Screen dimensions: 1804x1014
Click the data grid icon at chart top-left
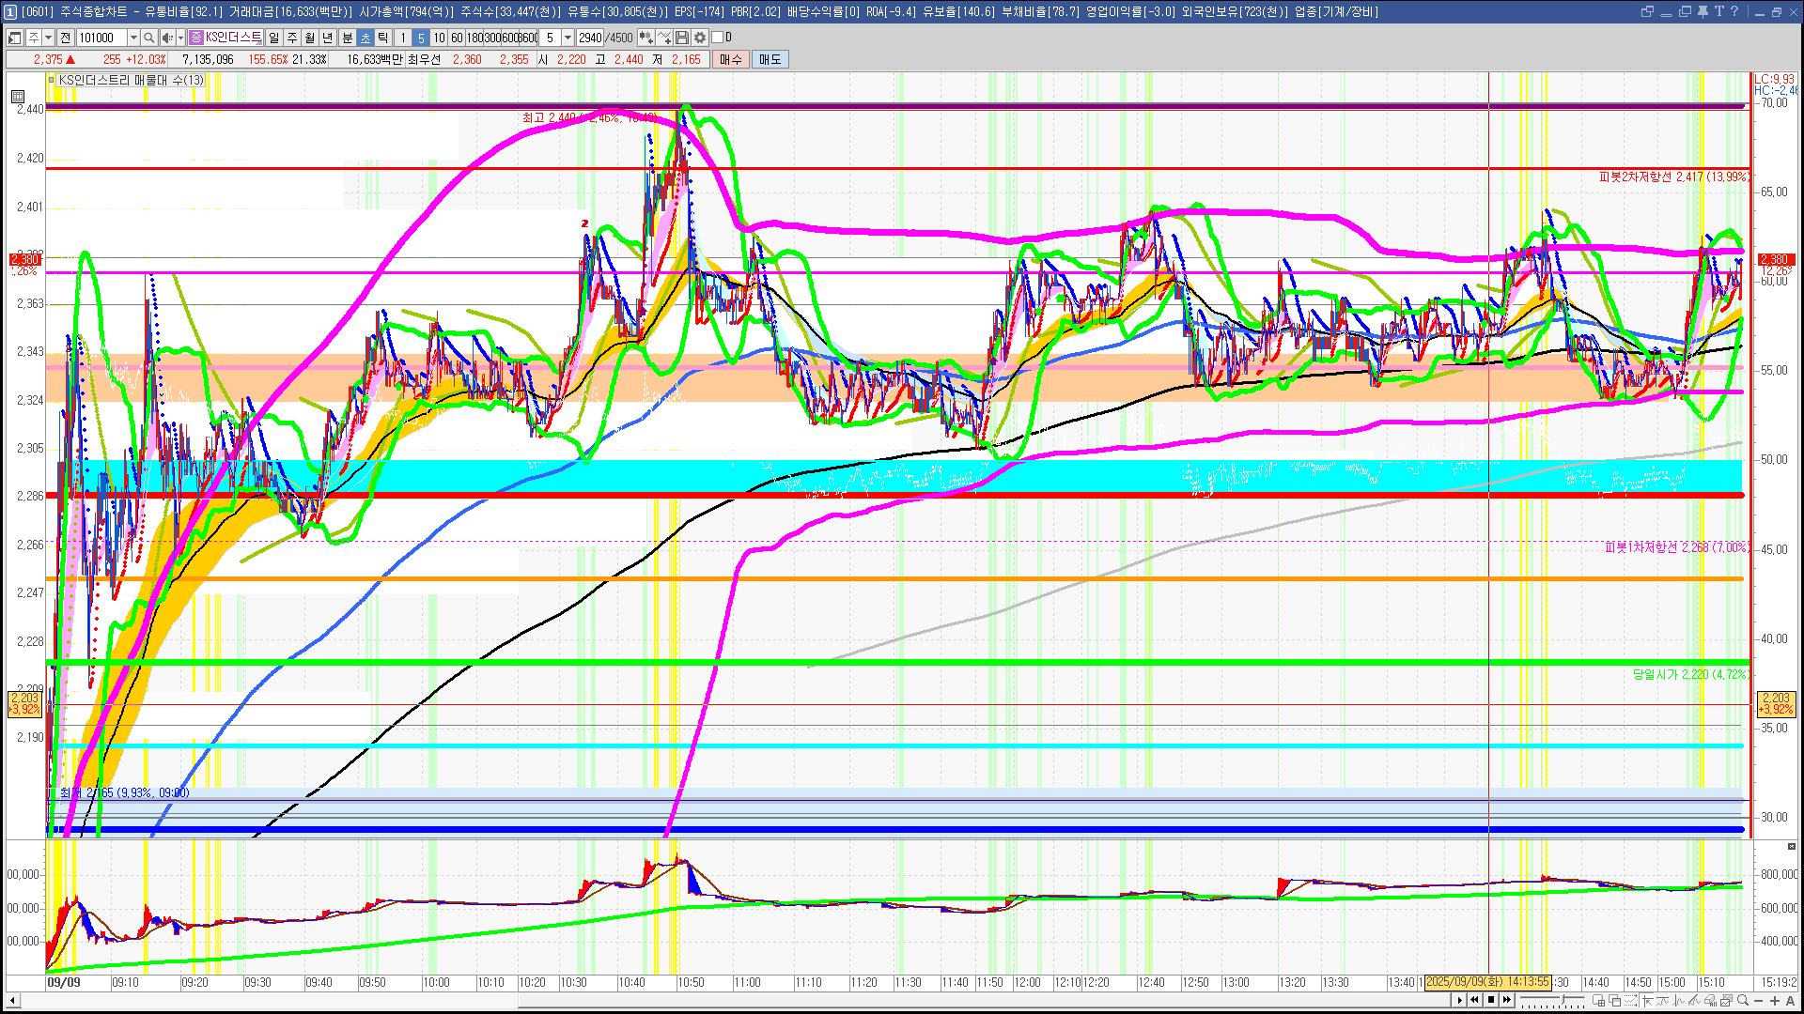click(x=18, y=96)
